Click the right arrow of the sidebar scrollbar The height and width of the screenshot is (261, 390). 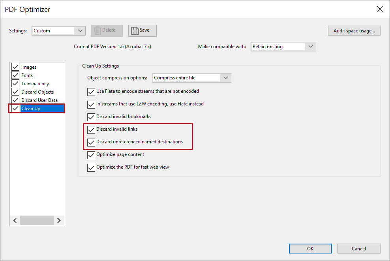point(59,220)
